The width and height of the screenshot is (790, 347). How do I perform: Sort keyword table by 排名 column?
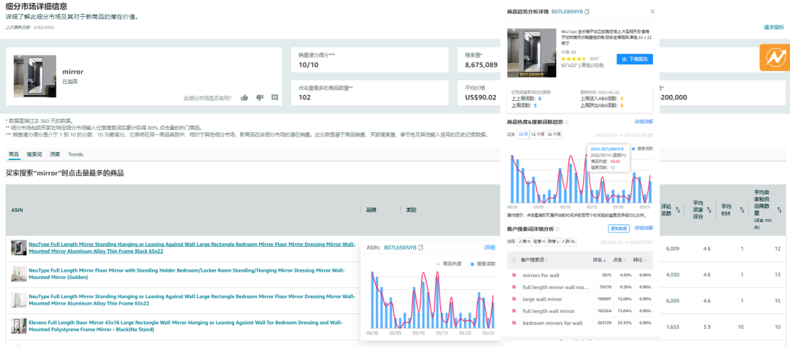pos(602,260)
